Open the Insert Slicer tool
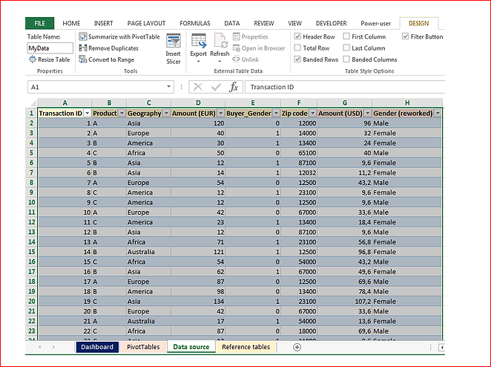The height and width of the screenshot is (367, 491). [x=173, y=49]
